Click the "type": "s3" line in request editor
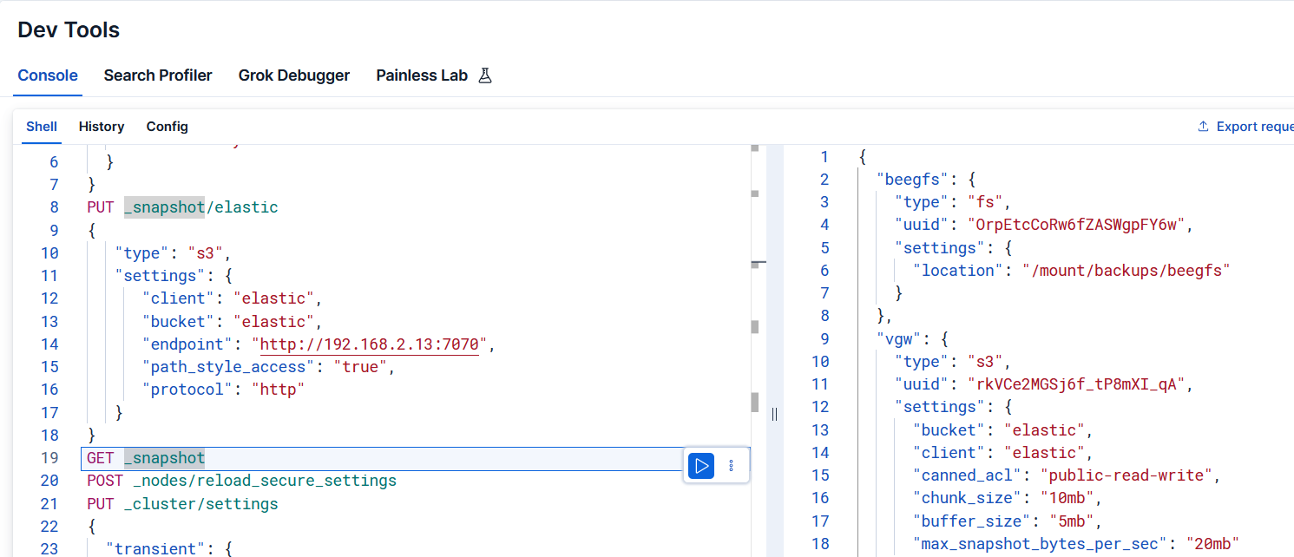Viewport: 1294px width, 557px height. tap(173, 253)
